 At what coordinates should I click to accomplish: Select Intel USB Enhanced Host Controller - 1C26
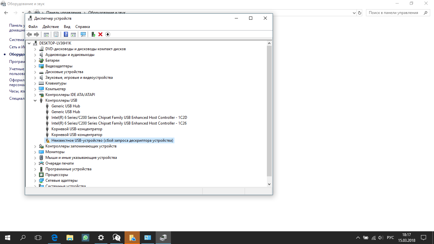(119, 123)
